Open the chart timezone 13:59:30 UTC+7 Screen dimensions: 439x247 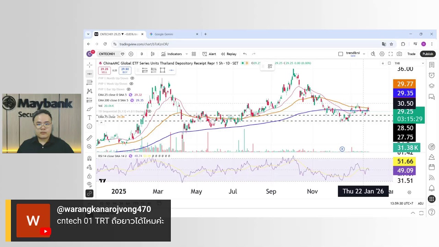click(x=402, y=203)
